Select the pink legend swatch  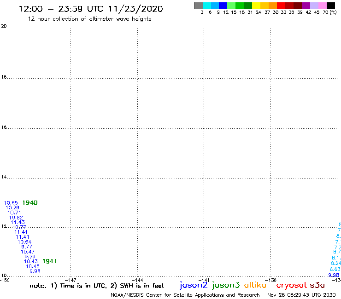click(322, 6)
